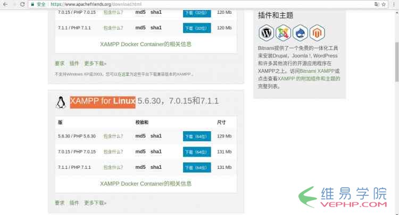The image size is (399, 215).
Task: Open 插件 add-ons link in Linux section
Action: (74, 203)
